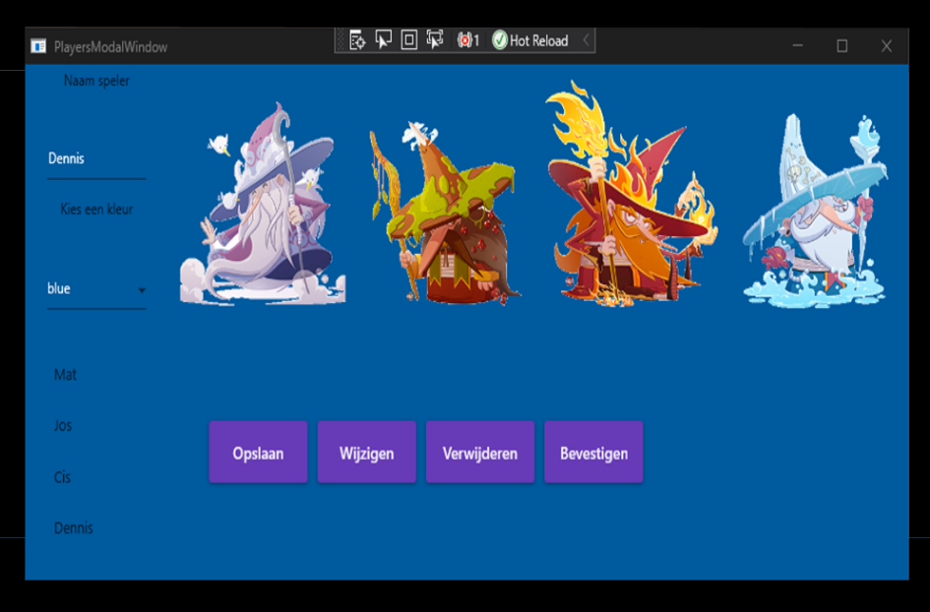Viewport: 930px width, 612px height.
Task: Click the Verwijderen button
Action: (x=480, y=453)
